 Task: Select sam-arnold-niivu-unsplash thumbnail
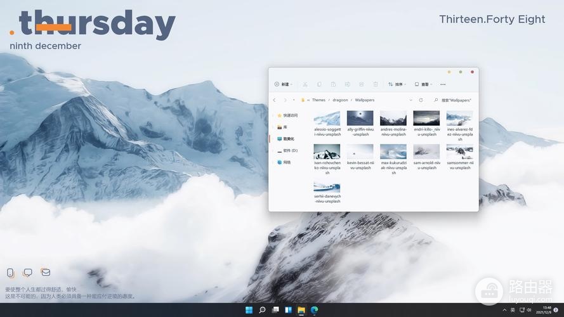pyautogui.click(x=426, y=152)
